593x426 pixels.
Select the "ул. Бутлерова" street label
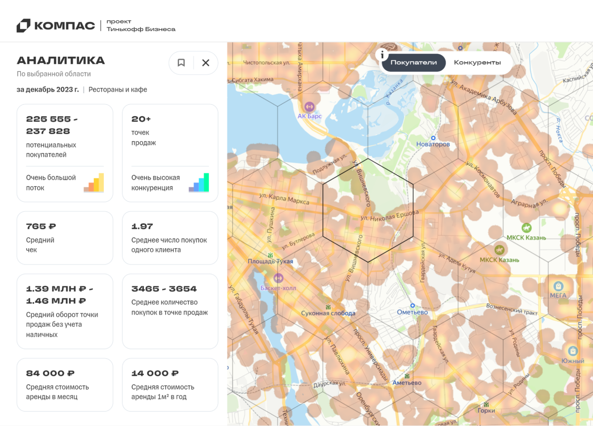click(x=298, y=241)
